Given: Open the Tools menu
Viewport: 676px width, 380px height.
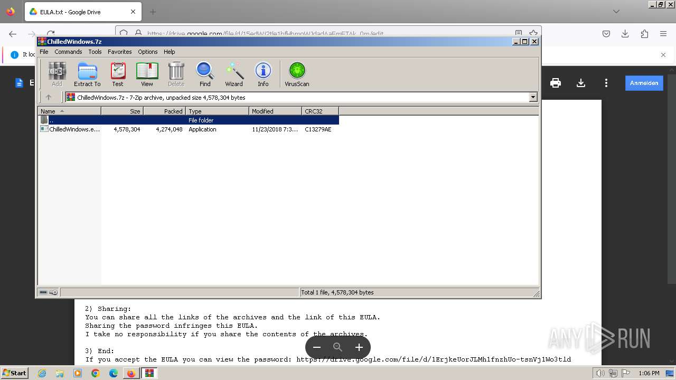Looking at the screenshot, I should (95, 52).
